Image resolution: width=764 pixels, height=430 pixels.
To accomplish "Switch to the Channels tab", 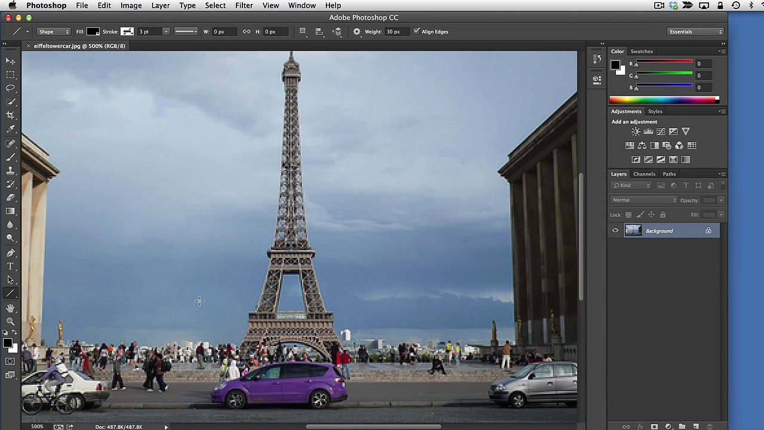I will tap(644, 174).
